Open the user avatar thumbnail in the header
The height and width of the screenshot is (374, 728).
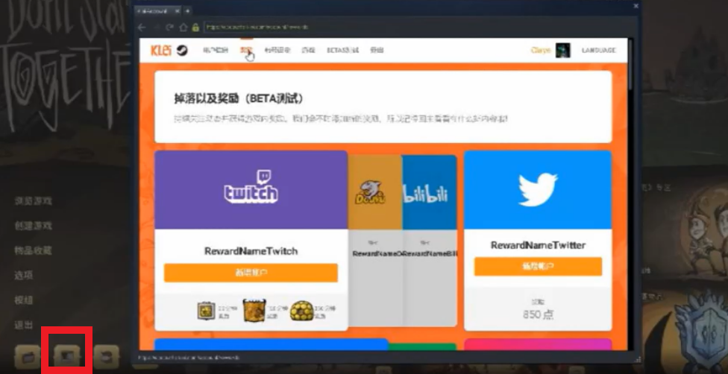(562, 50)
